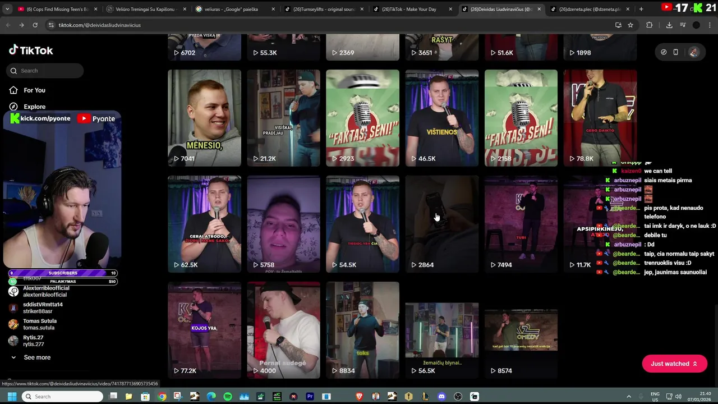Open Microsoft Edge from taskbar
Viewport: 718px width, 404px height.
point(211,397)
